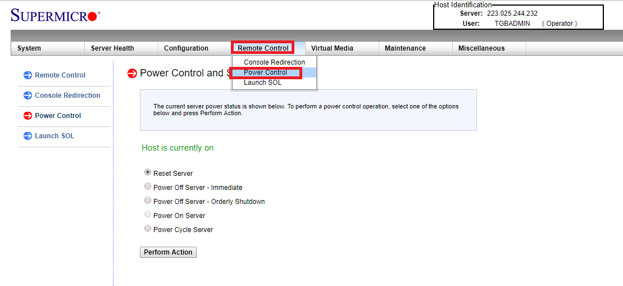This screenshot has height=286, width=623.
Task: Open Power Control sidebar link
Action: 58,116
